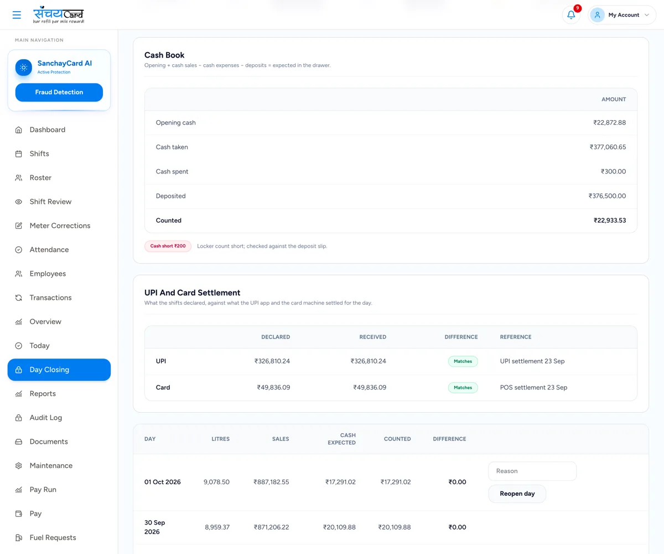This screenshot has width=664, height=554.
Task: Click the Reopen day button
Action: click(x=517, y=494)
